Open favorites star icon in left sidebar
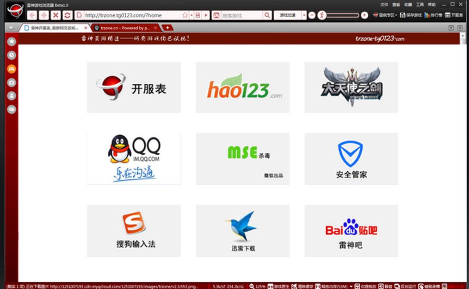 click(x=12, y=42)
